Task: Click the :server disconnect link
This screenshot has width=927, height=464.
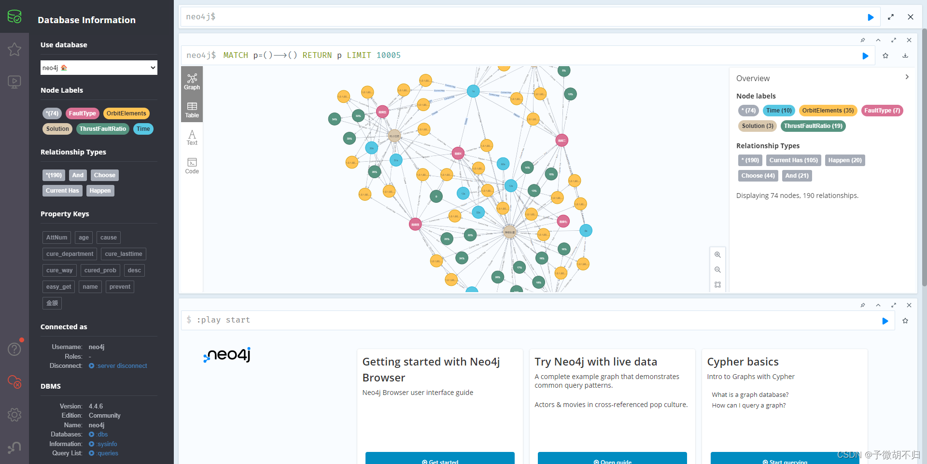Action: pos(118,366)
